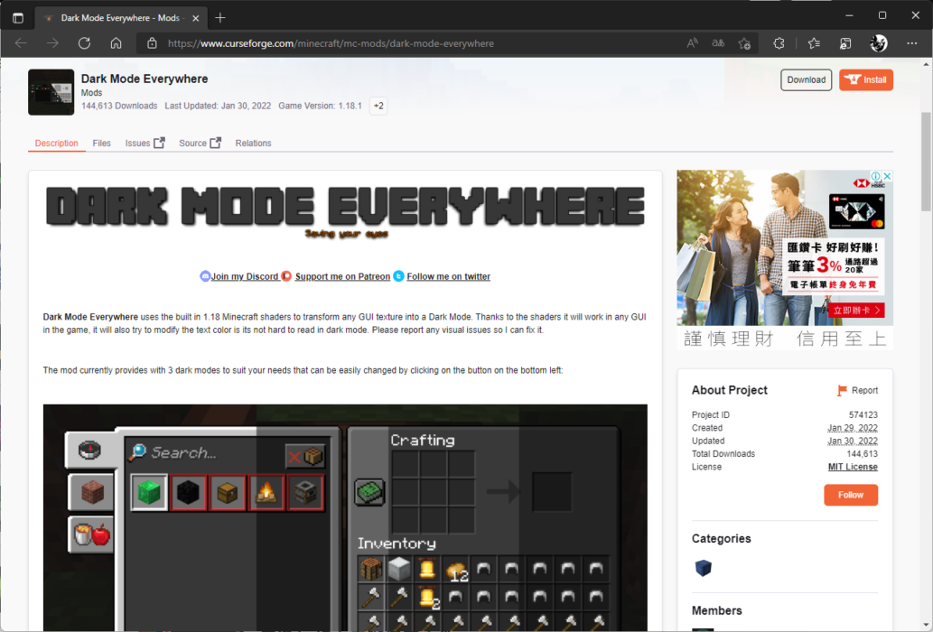This screenshot has height=632, width=933.
Task: Click the Follow button
Action: point(850,495)
